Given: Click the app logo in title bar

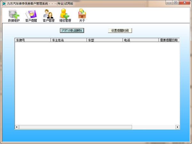Looking at the screenshot, I should pos(4,4).
